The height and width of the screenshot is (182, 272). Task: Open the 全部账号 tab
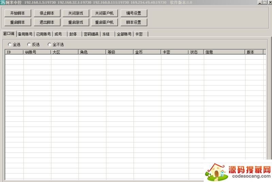124,34
